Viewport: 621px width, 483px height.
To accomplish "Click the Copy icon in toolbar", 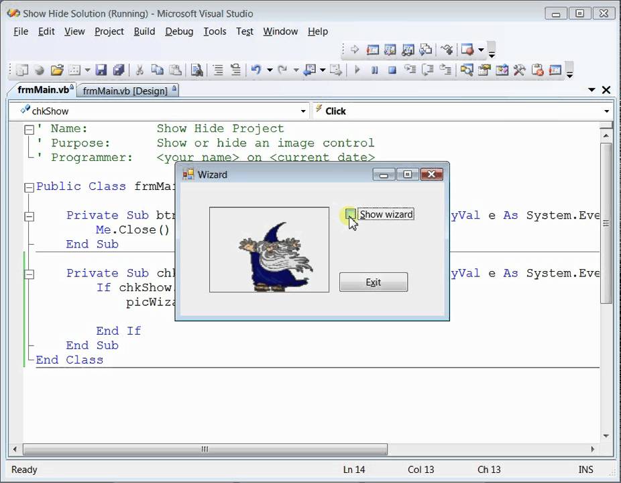I will point(157,70).
